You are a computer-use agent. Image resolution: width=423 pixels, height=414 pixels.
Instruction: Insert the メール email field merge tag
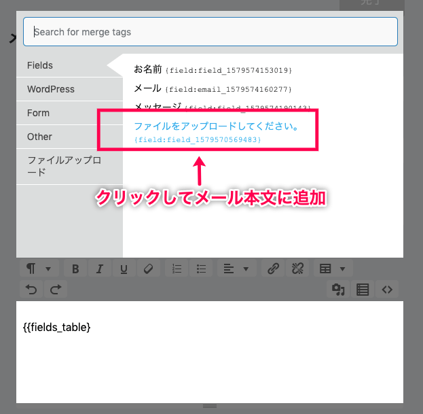213,88
